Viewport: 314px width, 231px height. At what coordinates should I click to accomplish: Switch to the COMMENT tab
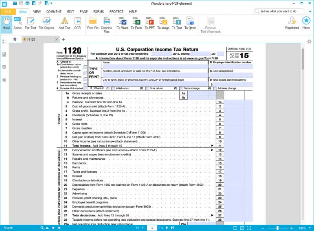point(54,12)
